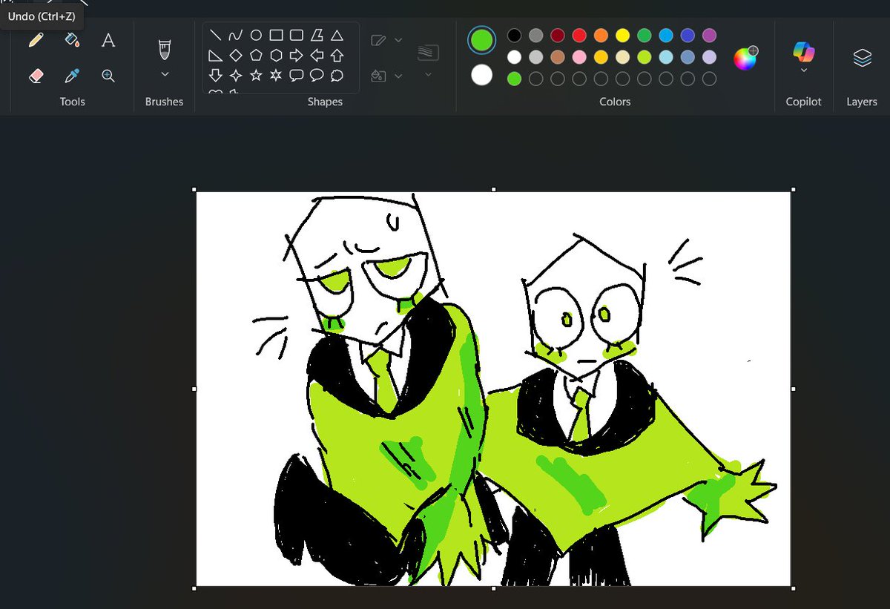
Task: Choose the Right arrow shape
Action: click(x=296, y=55)
